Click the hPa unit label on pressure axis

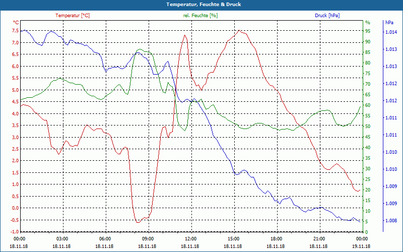pos(389,23)
